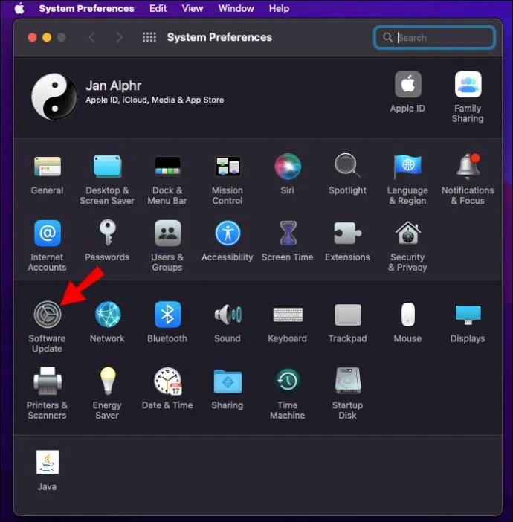The width and height of the screenshot is (513, 522).
Task: Open the View menu
Action: tap(193, 8)
